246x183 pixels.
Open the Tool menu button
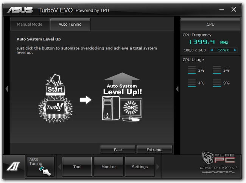77,166
